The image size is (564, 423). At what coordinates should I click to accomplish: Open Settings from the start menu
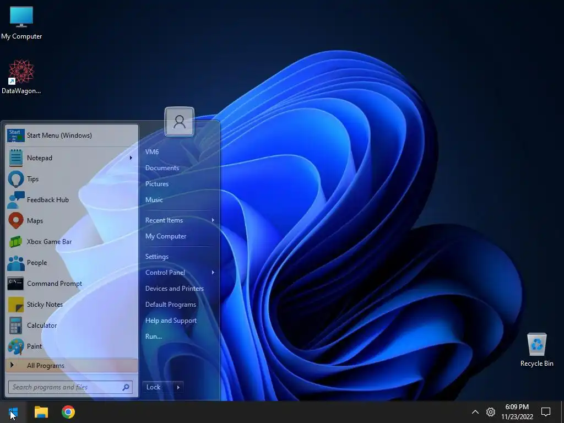point(157,257)
